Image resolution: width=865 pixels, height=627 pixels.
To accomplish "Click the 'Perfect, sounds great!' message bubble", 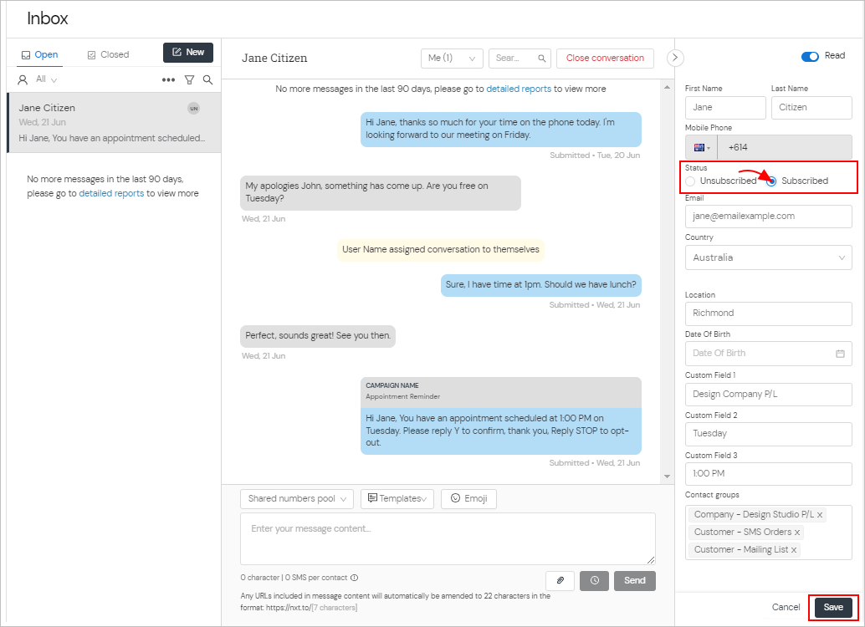I will pyautogui.click(x=318, y=336).
